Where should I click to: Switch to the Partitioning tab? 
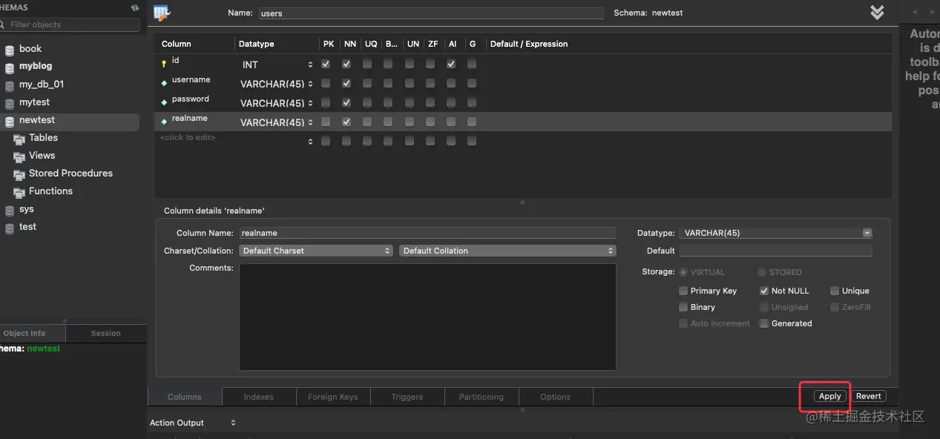coord(481,397)
